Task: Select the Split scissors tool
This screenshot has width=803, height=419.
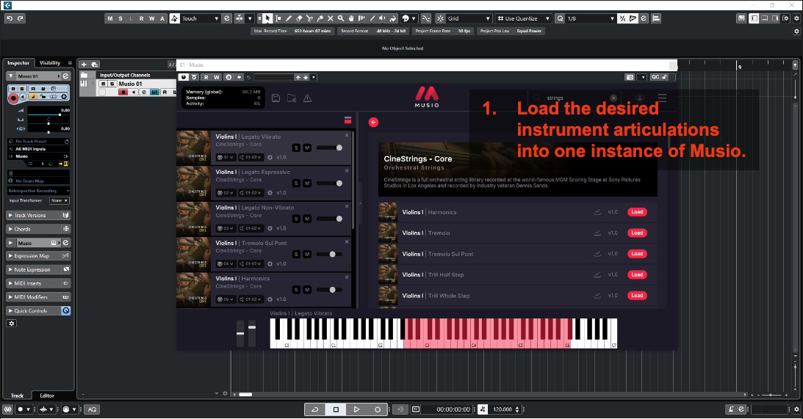Action: coord(309,18)
